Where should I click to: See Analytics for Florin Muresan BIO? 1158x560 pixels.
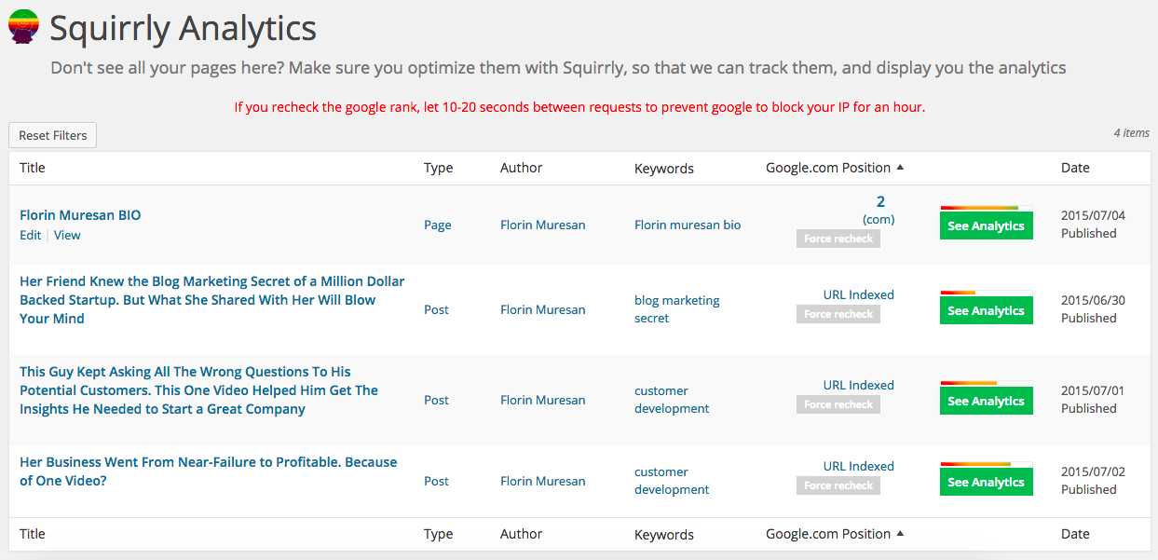pyautogui.click(x=987, y=225)
